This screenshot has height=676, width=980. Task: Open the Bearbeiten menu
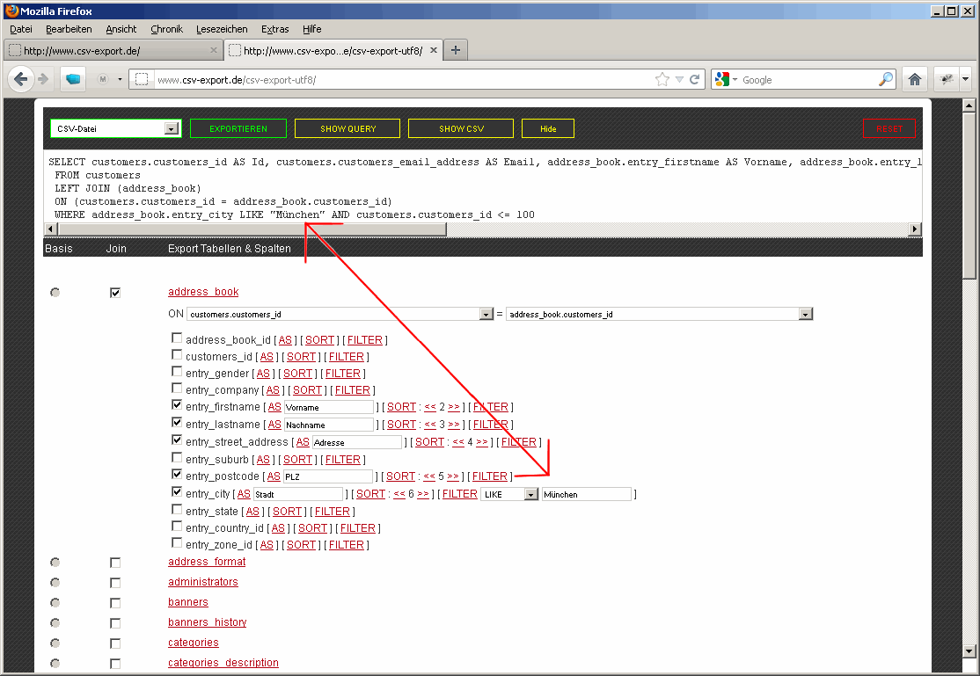pos(69,29)
